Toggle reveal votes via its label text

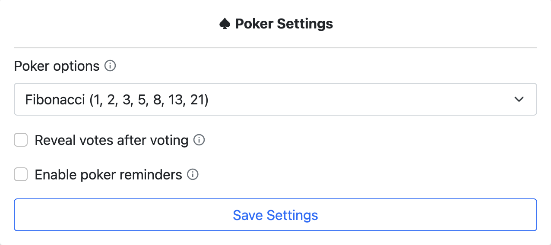coord(111,140)
